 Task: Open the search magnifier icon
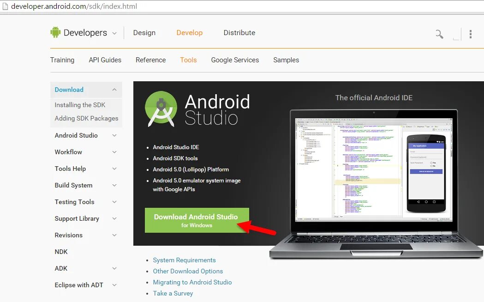[x=439, y=34]
